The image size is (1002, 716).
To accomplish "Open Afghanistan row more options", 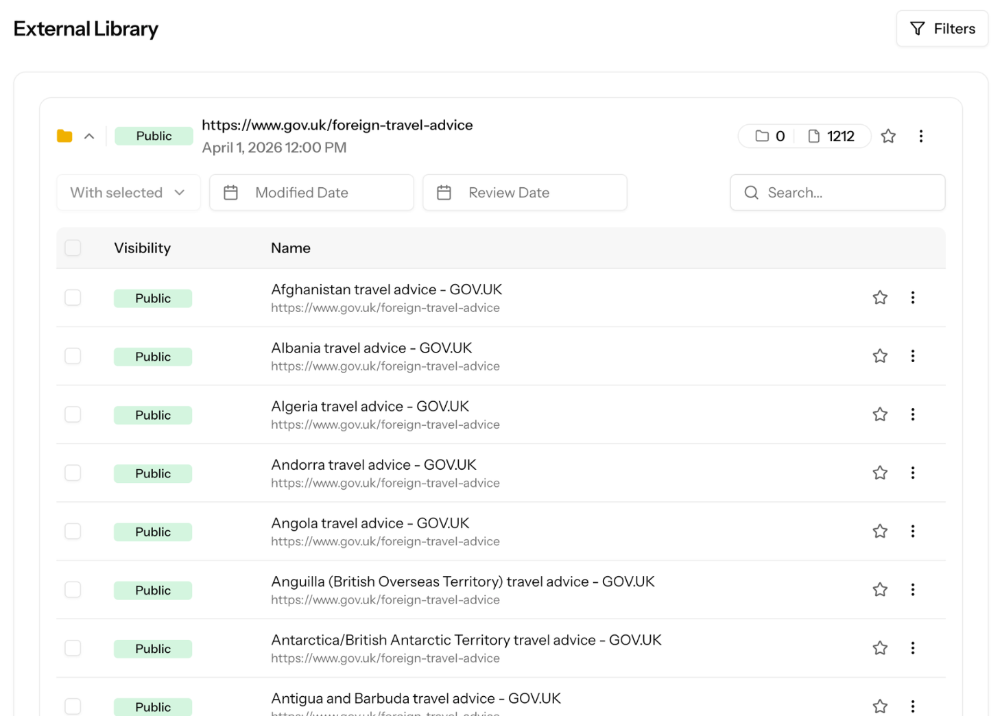I will coord(913,298).
